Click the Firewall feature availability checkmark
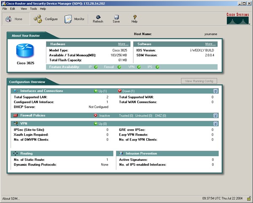The width and height of the screenshot is (253, 203). pyautogui.click(x=119, y=67)
